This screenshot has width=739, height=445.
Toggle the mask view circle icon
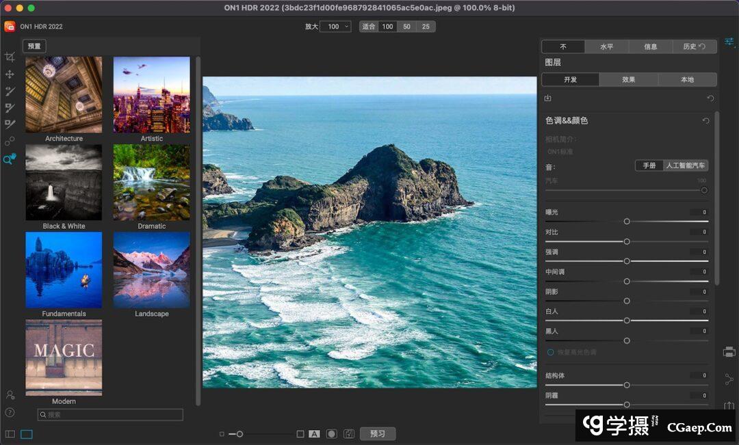pos(331,434)
